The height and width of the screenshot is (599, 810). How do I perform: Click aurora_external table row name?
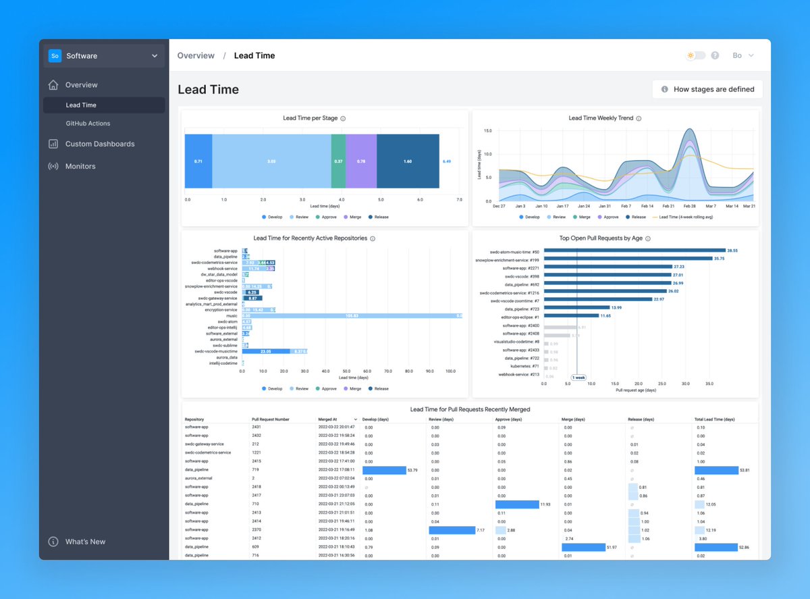pyautogui.click(x=199, y=478)
